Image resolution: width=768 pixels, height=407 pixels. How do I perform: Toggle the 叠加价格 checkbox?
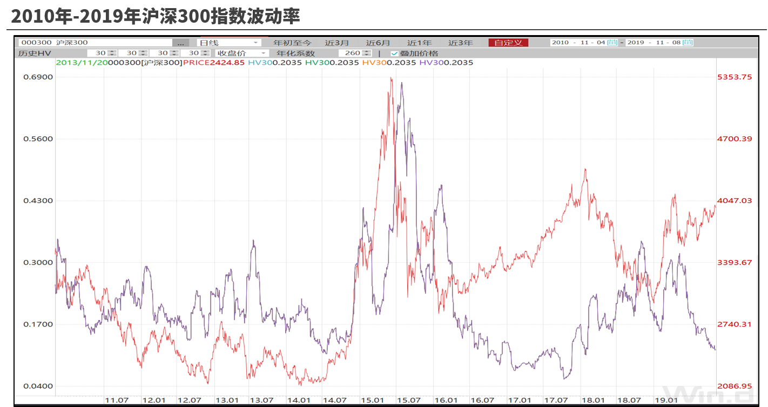pyautogui.click(x=394, y=53)
